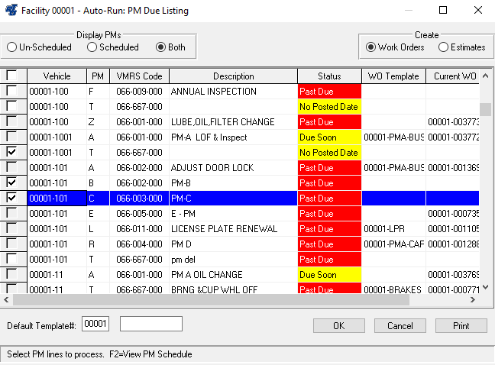Click the Print button
495x365 pixels.
tap(461, 326)
